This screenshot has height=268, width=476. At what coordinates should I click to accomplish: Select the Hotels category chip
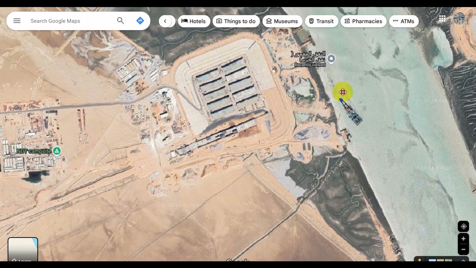click(x=194, y=21)
